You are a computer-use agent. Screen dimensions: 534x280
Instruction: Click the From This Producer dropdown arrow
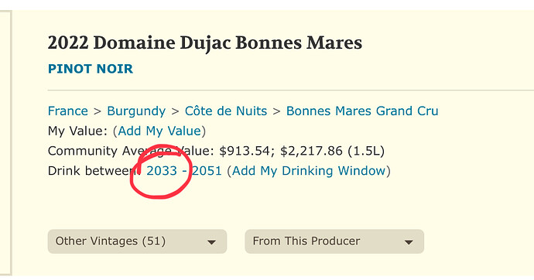[409, 242]
